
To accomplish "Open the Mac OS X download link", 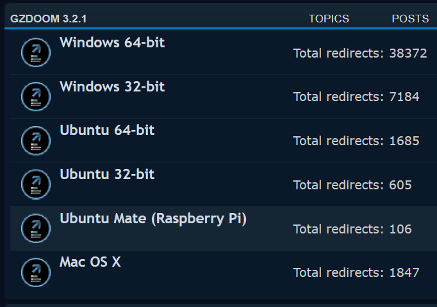I will click(x=90, y=262).
